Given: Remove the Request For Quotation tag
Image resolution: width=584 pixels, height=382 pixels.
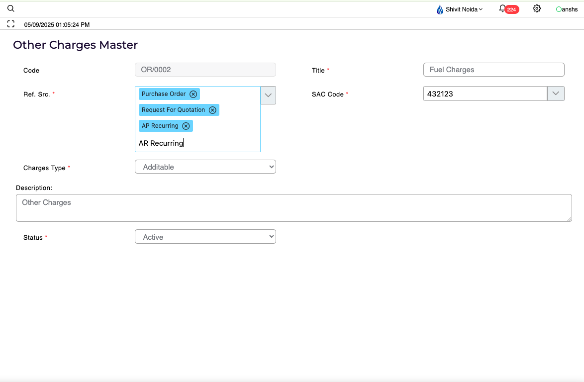Looking at the screenshot, I should [x=212, y=110].
